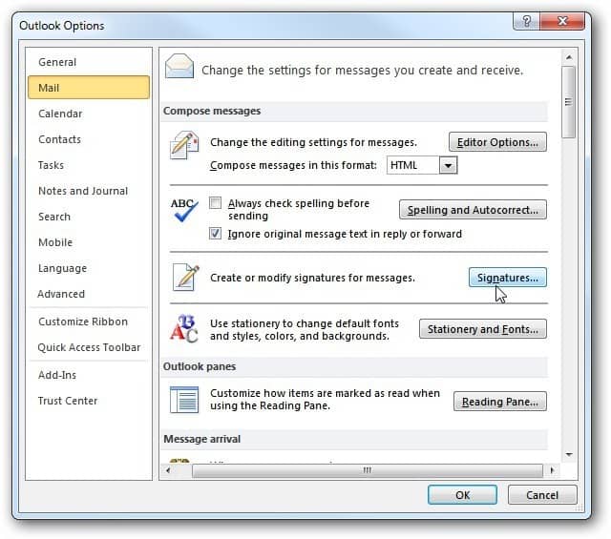This screenshot has width=611, height=539.
Task: Click the horizontal scrollbar right arrow
Action: [552, 470]
